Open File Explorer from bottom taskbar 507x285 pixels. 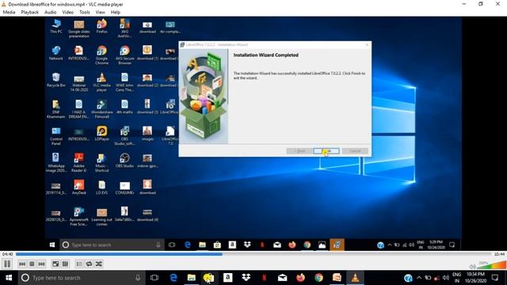coord(192,278)
